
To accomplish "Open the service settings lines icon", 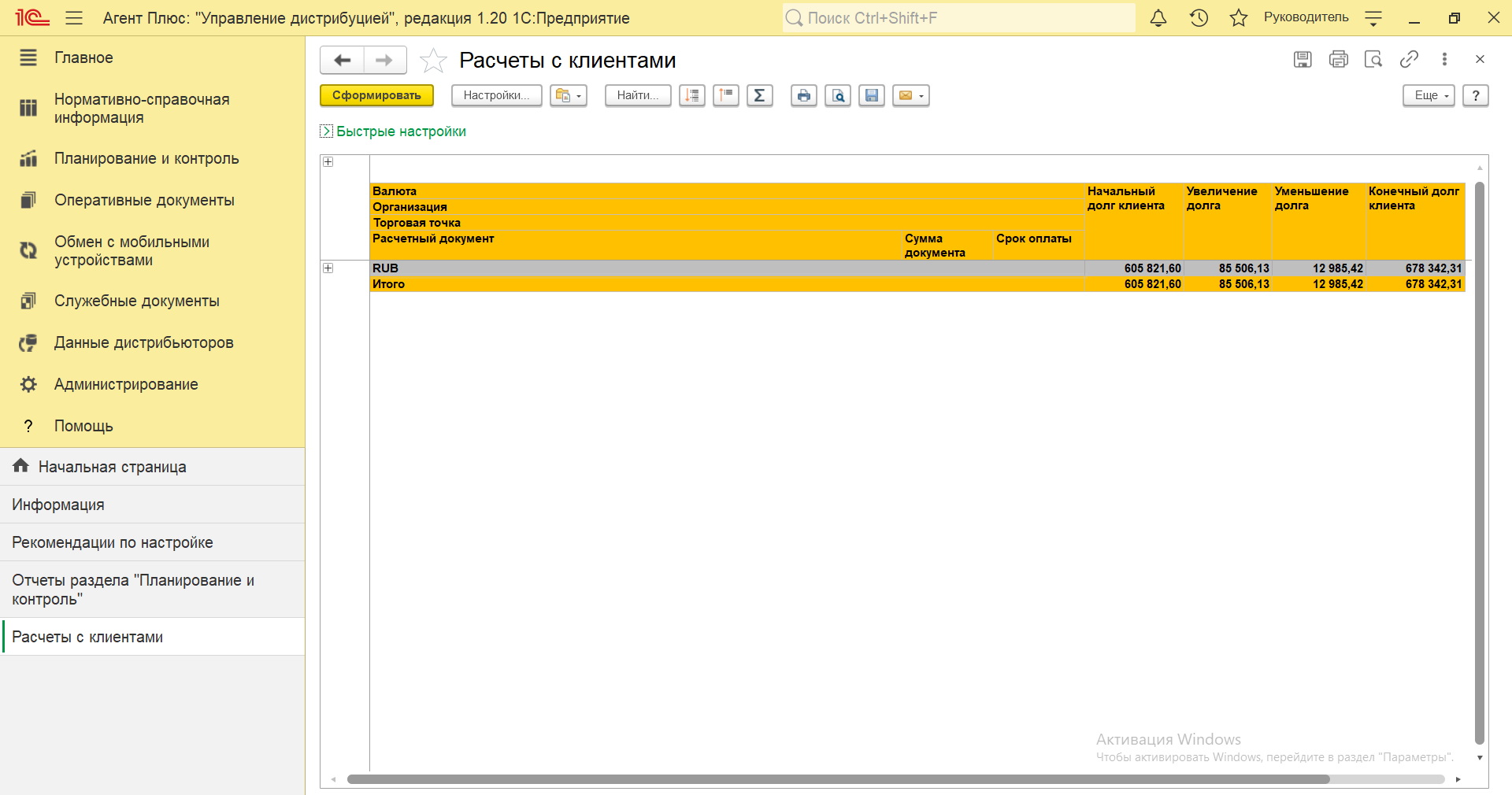I will coord(1373,18).
